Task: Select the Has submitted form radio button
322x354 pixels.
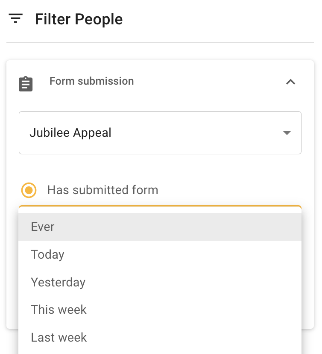Action: (29, 190)
